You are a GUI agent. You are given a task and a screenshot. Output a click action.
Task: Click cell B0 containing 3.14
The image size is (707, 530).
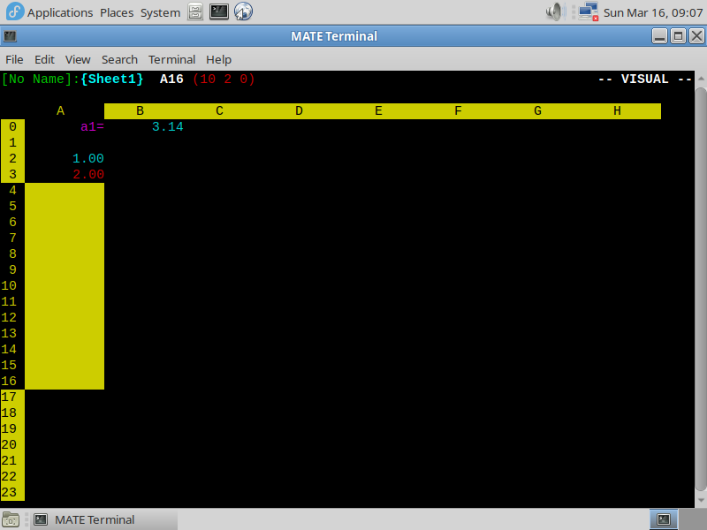167,127
